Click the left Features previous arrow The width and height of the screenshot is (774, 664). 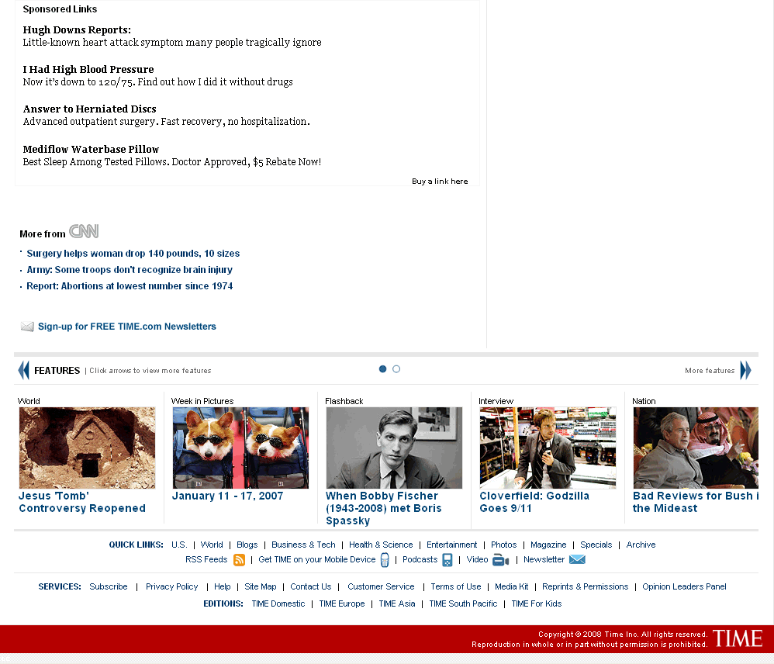(24, 370)
